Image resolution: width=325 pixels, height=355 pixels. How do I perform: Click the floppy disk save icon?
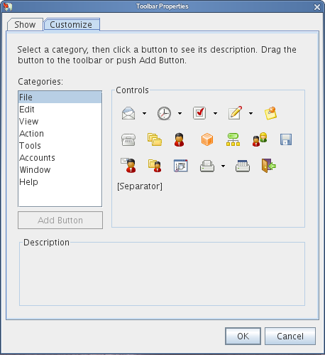286,139
